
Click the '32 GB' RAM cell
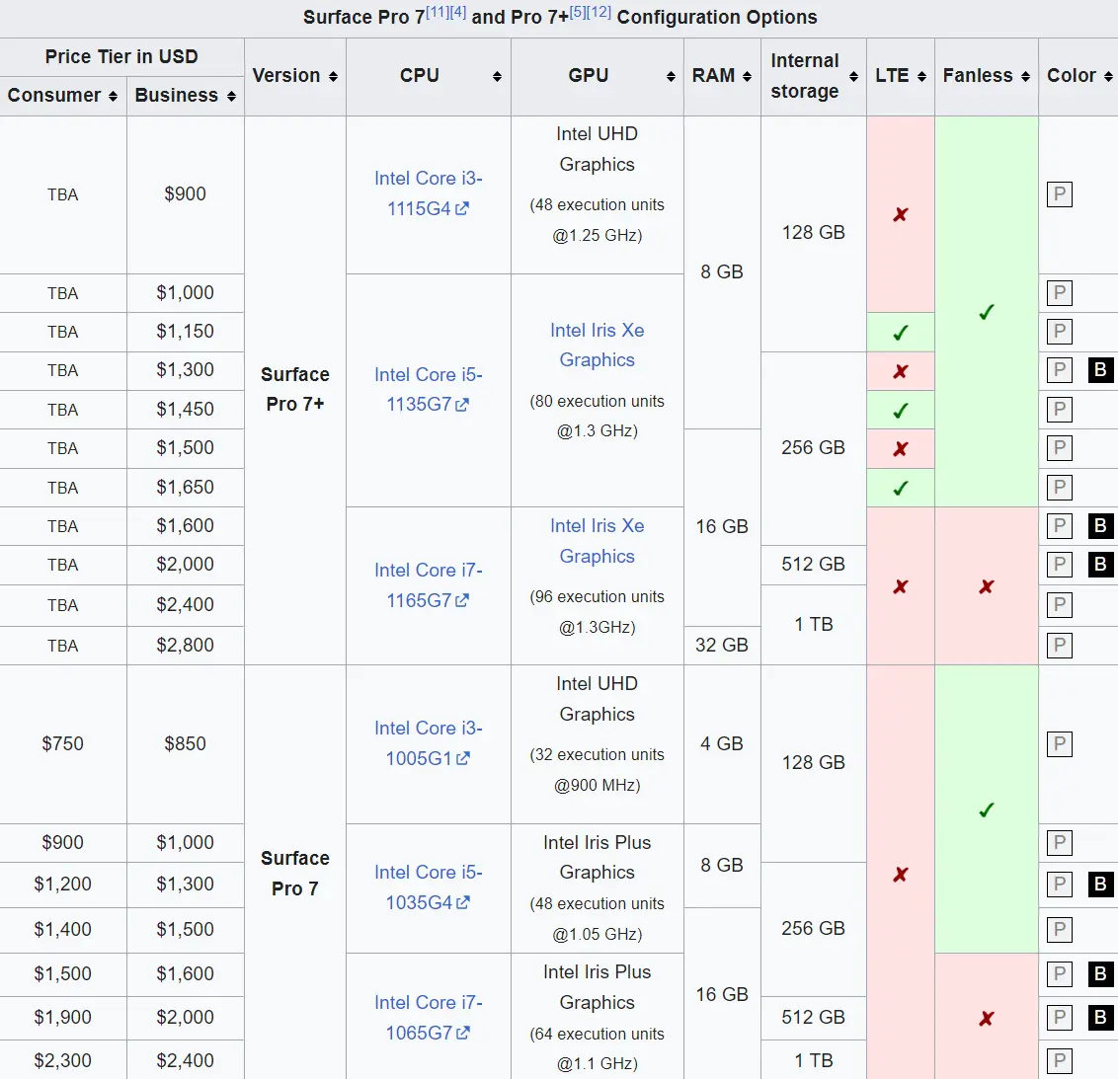(x=722, y=645)
